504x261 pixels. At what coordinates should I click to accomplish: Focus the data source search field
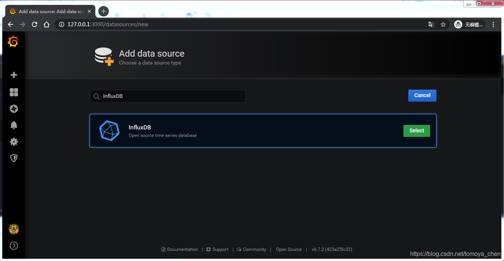168,96
